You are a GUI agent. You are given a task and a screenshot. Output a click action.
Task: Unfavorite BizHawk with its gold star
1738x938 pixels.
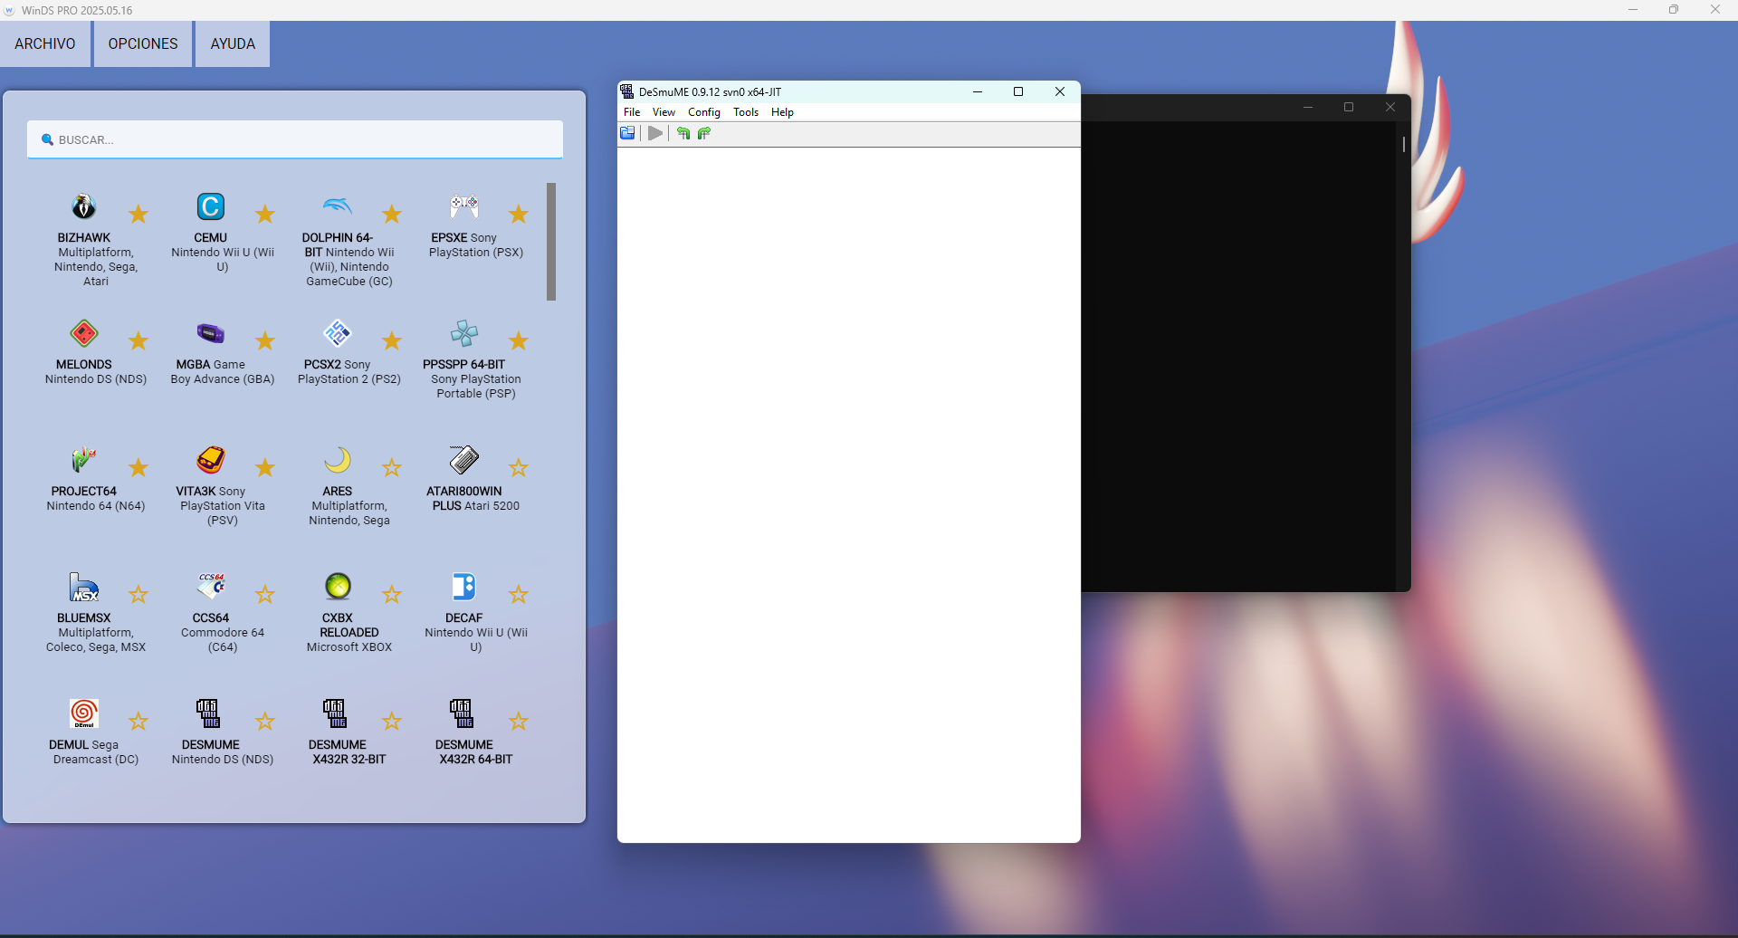(x=138, y=214)
